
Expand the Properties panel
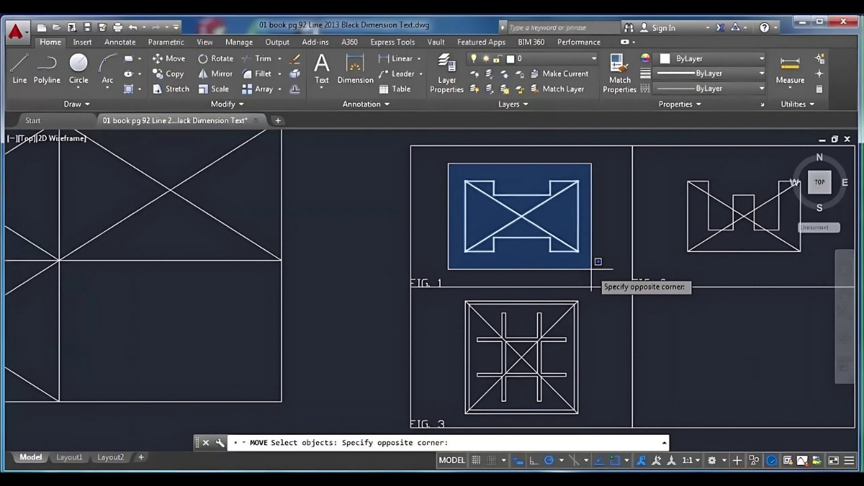point(680,104)
